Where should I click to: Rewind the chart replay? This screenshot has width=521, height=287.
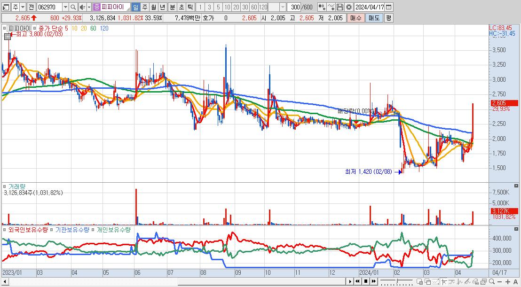click(x=357, y=281)
